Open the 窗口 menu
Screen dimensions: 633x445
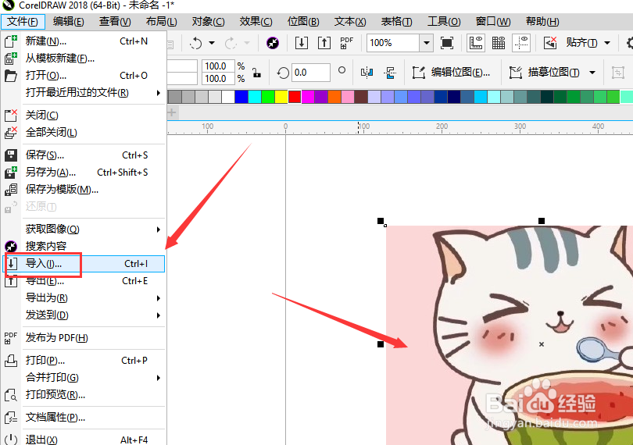493,21
